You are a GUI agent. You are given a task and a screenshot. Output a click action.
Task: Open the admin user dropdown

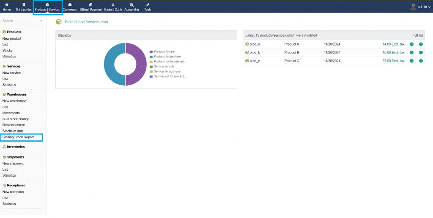click(x=419, y=7)
